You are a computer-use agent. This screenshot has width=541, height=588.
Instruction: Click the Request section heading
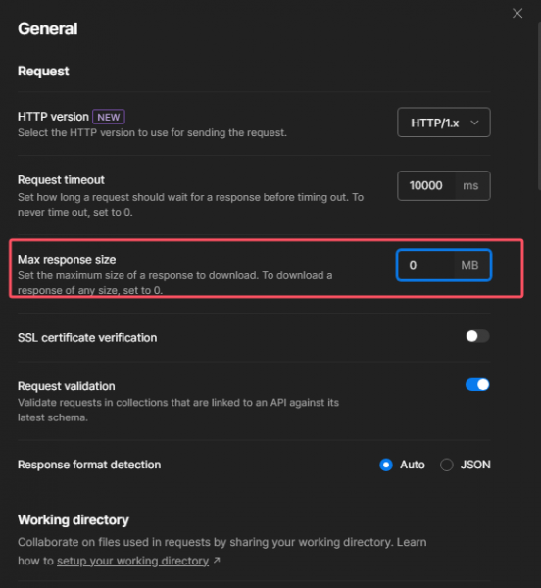[x=43, y=72]
